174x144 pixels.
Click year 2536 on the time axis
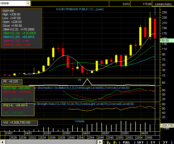(52, 138)
